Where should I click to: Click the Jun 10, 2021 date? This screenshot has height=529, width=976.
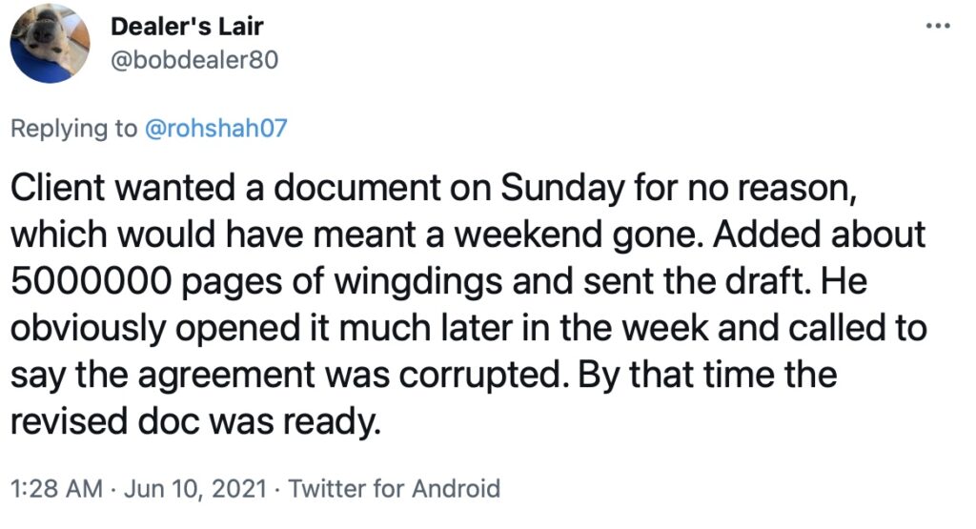coord(195,489)
